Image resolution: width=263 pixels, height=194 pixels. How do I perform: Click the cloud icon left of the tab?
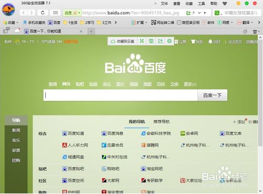point(17,30)
